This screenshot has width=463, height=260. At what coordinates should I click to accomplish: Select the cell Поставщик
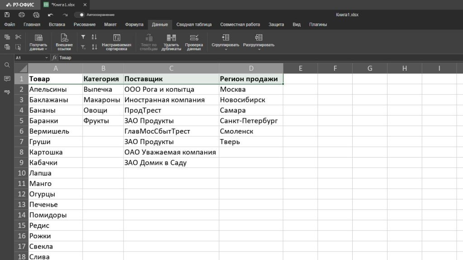click(x=171, y=79)
